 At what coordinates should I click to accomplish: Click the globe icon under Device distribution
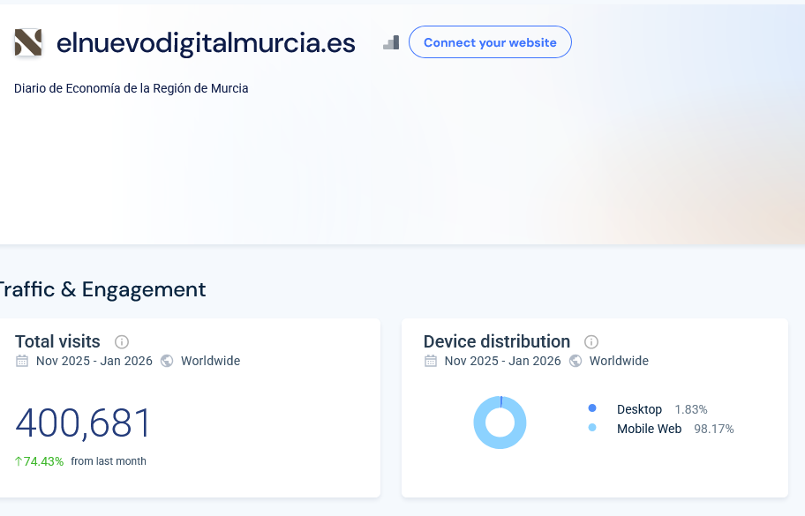(x=576, y=361)
